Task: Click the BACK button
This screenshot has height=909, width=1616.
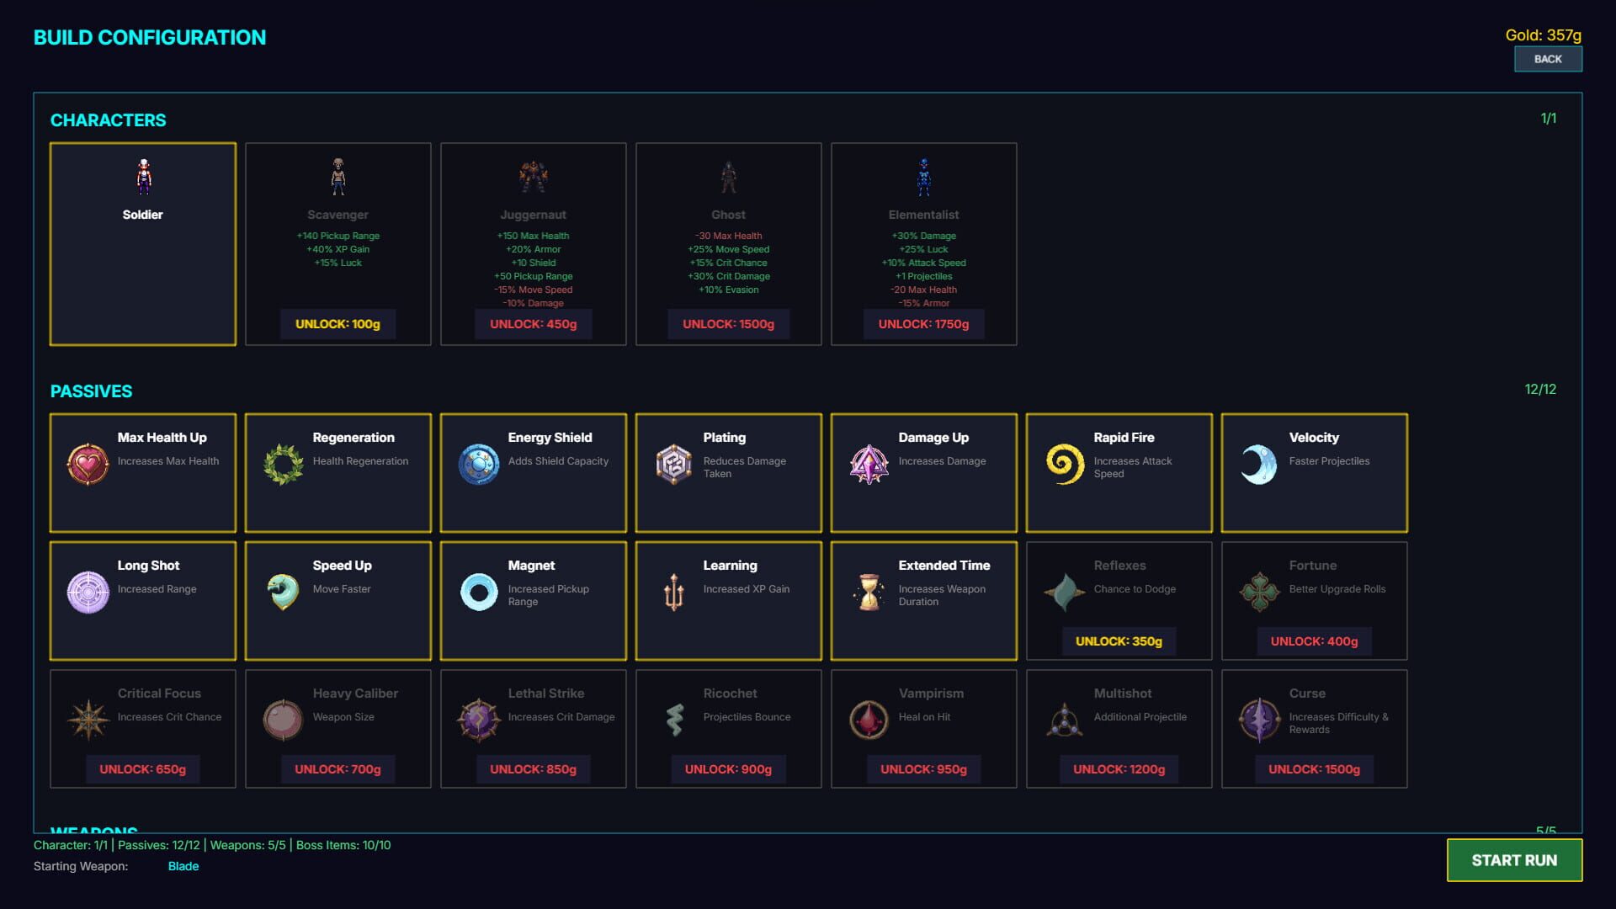Action: pos(1548,59)
